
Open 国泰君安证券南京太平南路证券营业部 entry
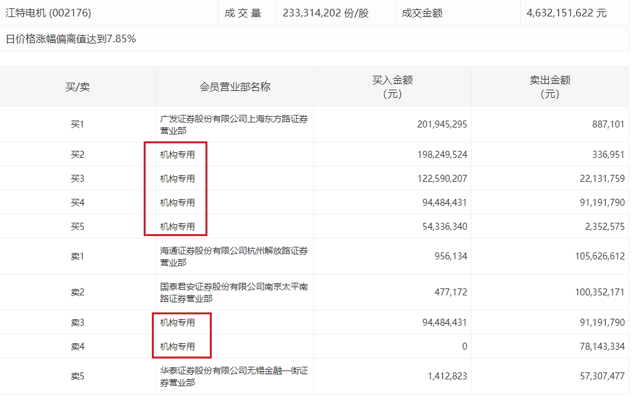(234, 292)
